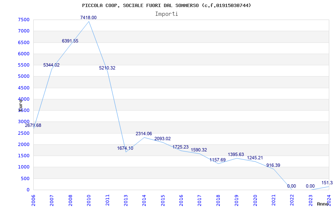This screenshot has width=333, height=208.
Task: Click the 1395.63 data label
Action: [x=236, y=154]
